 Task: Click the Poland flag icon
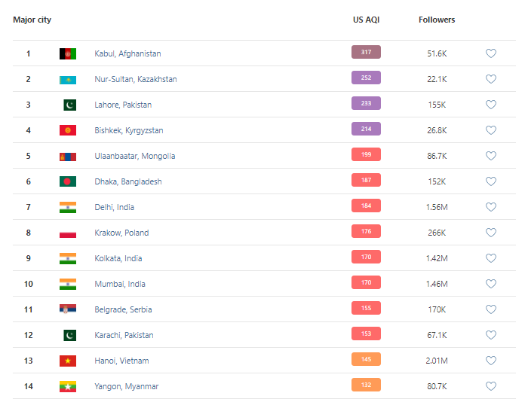tap(68, 233)
